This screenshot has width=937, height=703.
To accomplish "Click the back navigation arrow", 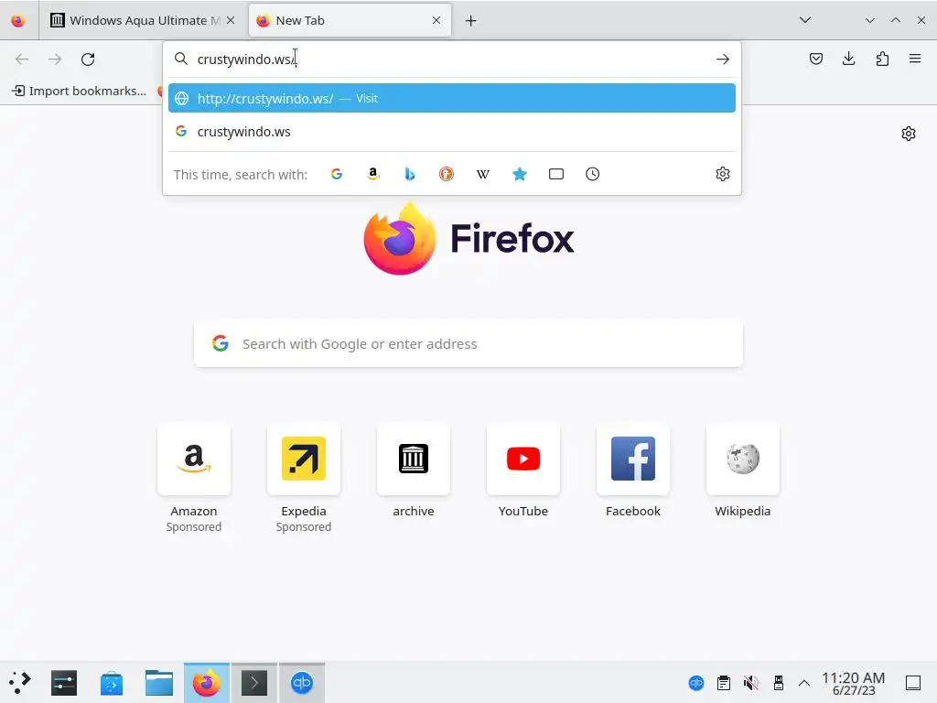I will 22,59.
